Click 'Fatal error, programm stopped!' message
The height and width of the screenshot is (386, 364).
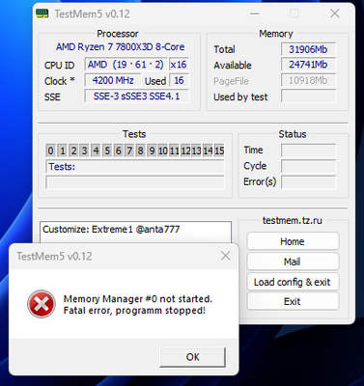coord(134,311)
